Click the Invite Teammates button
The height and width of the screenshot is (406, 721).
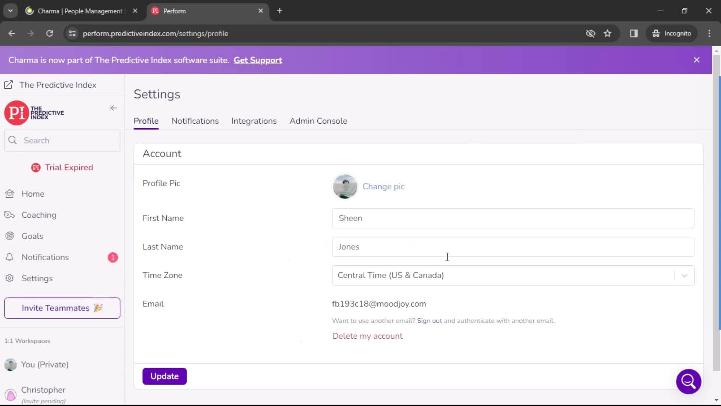62,308
